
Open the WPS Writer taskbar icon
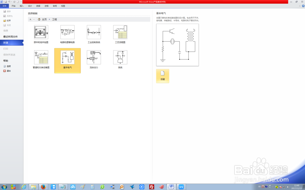pyautogui.click(x=181, y=187)
